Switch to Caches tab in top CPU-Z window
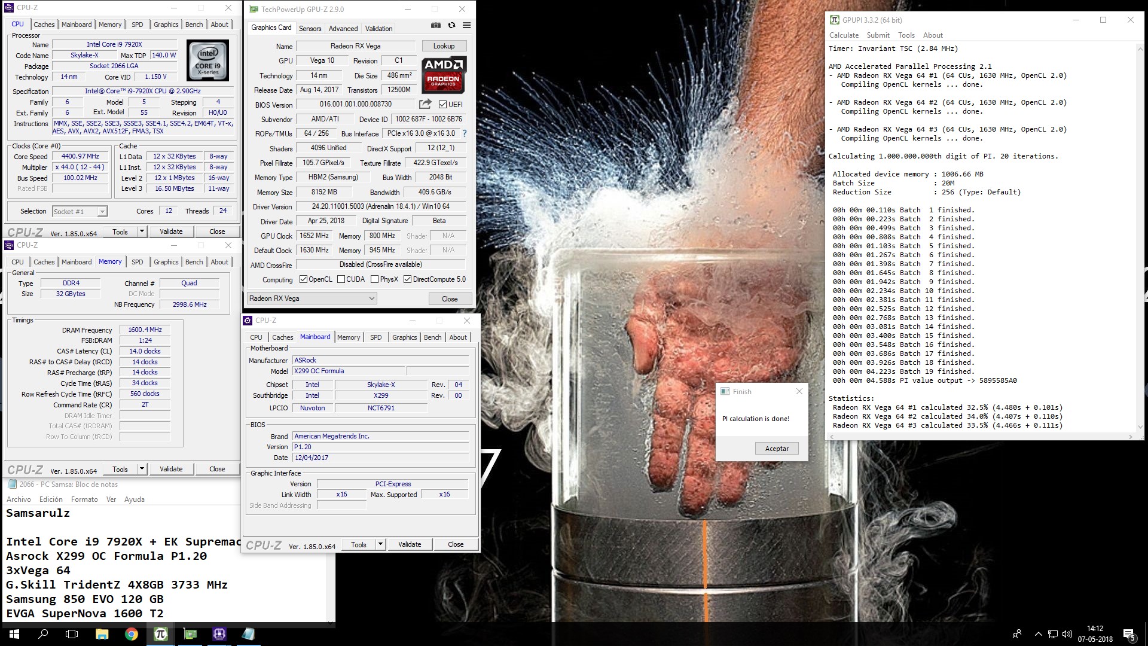The image size is (1148, 646). pyautogui.click(x=44, y=25)
